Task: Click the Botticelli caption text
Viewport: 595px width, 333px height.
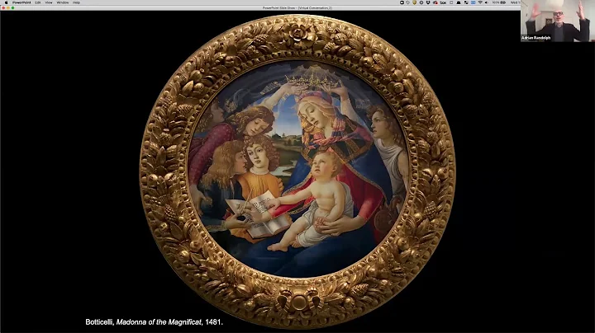Action: coord(154,322)
